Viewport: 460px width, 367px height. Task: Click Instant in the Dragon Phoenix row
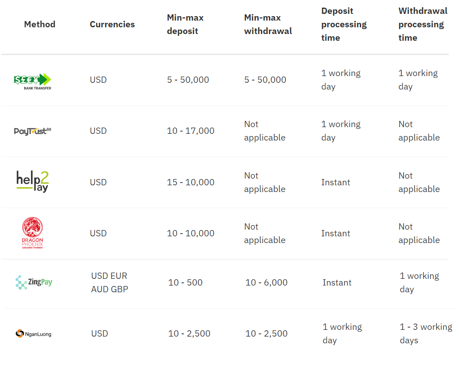pos(336,233)
